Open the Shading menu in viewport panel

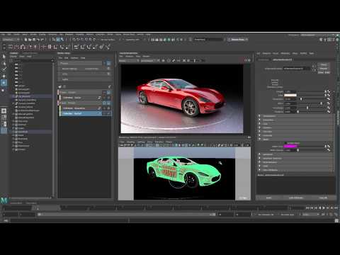tap(130, 142)
